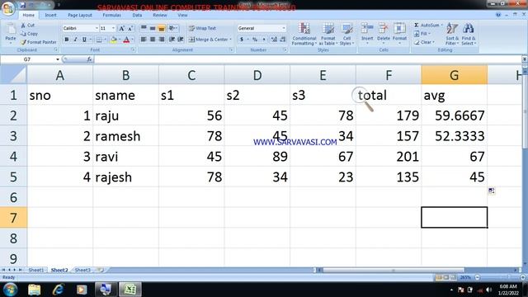Launch Internet Explorer from the taskbar
This screenshot has width=528, height=297.
[59, 290]
